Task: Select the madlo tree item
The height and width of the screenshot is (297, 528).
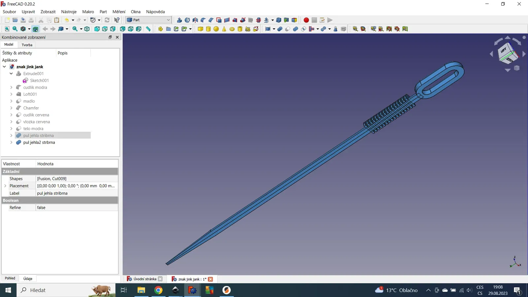Action: point(29,101)
